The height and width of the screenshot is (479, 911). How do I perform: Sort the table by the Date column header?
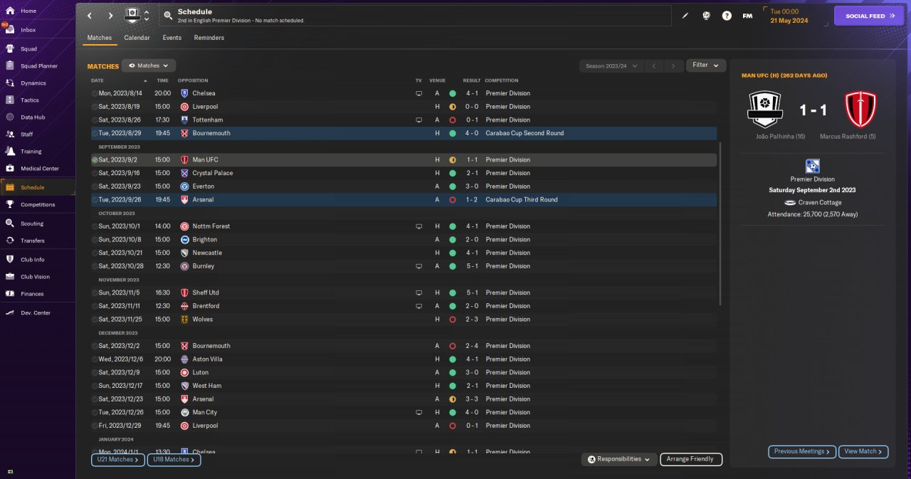(98, 80)
